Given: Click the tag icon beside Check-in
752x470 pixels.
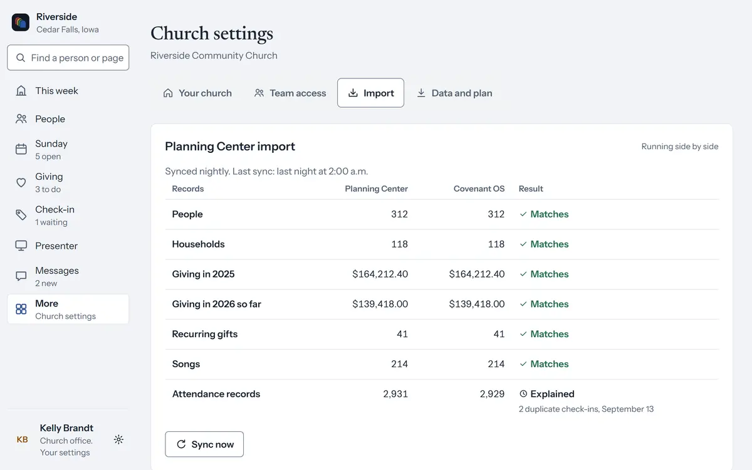Looking at the screenshot, I should (21, 215).
